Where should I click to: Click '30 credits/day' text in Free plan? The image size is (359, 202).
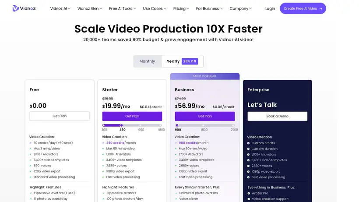[44, 143]
